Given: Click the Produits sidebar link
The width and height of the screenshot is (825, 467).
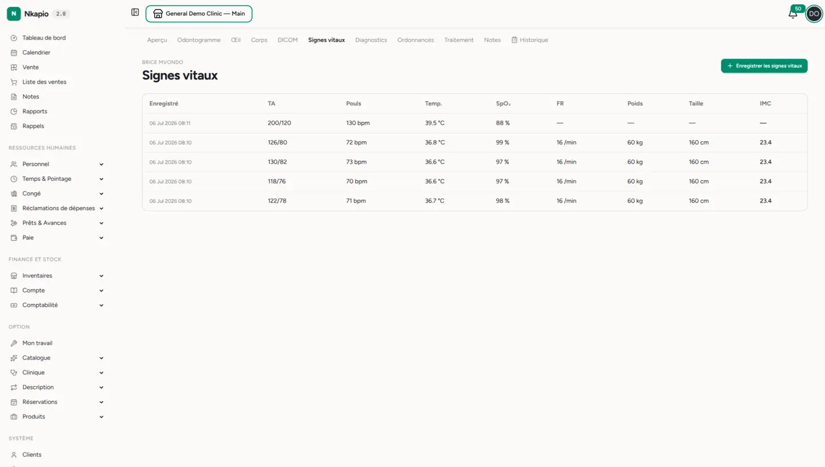Looking at the screenshot, I should click(34, 417).
